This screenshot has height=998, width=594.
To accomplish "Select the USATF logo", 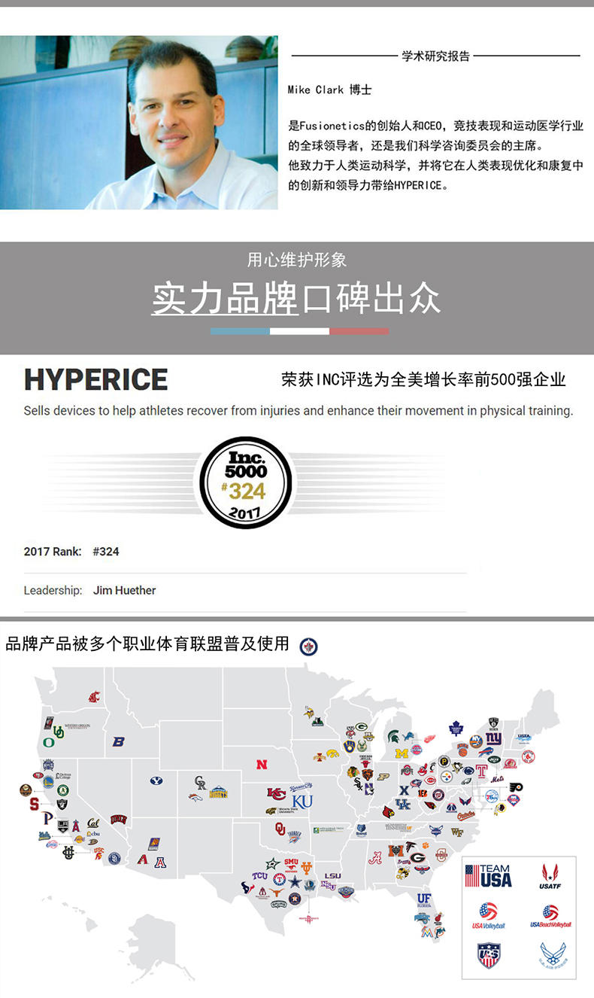I will click(550, 875).
